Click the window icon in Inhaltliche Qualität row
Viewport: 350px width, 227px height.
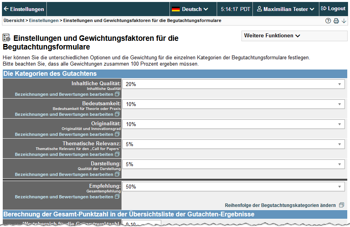click(117, 94)
